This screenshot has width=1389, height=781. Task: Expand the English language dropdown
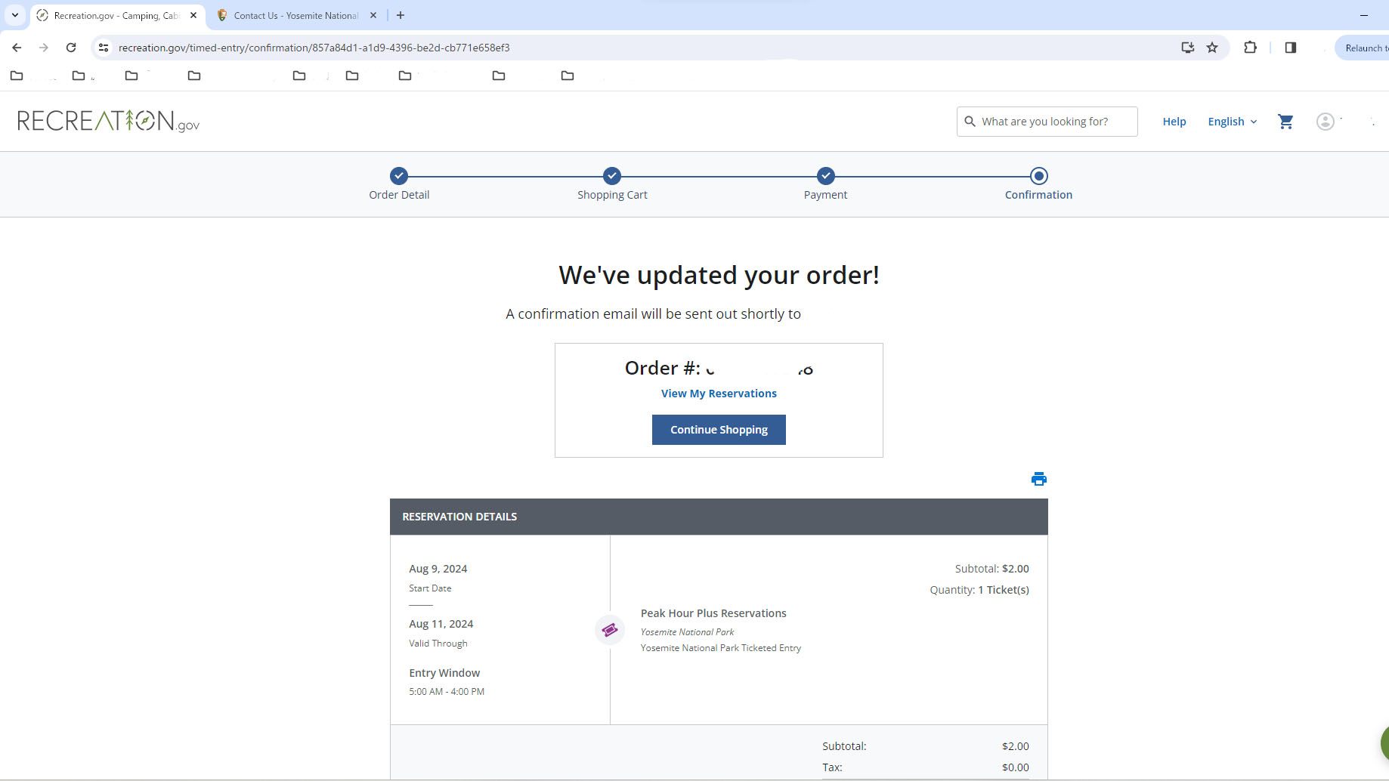coord(1232,122)
